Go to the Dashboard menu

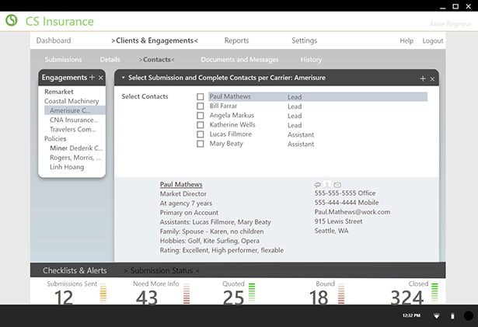point(53,40)
